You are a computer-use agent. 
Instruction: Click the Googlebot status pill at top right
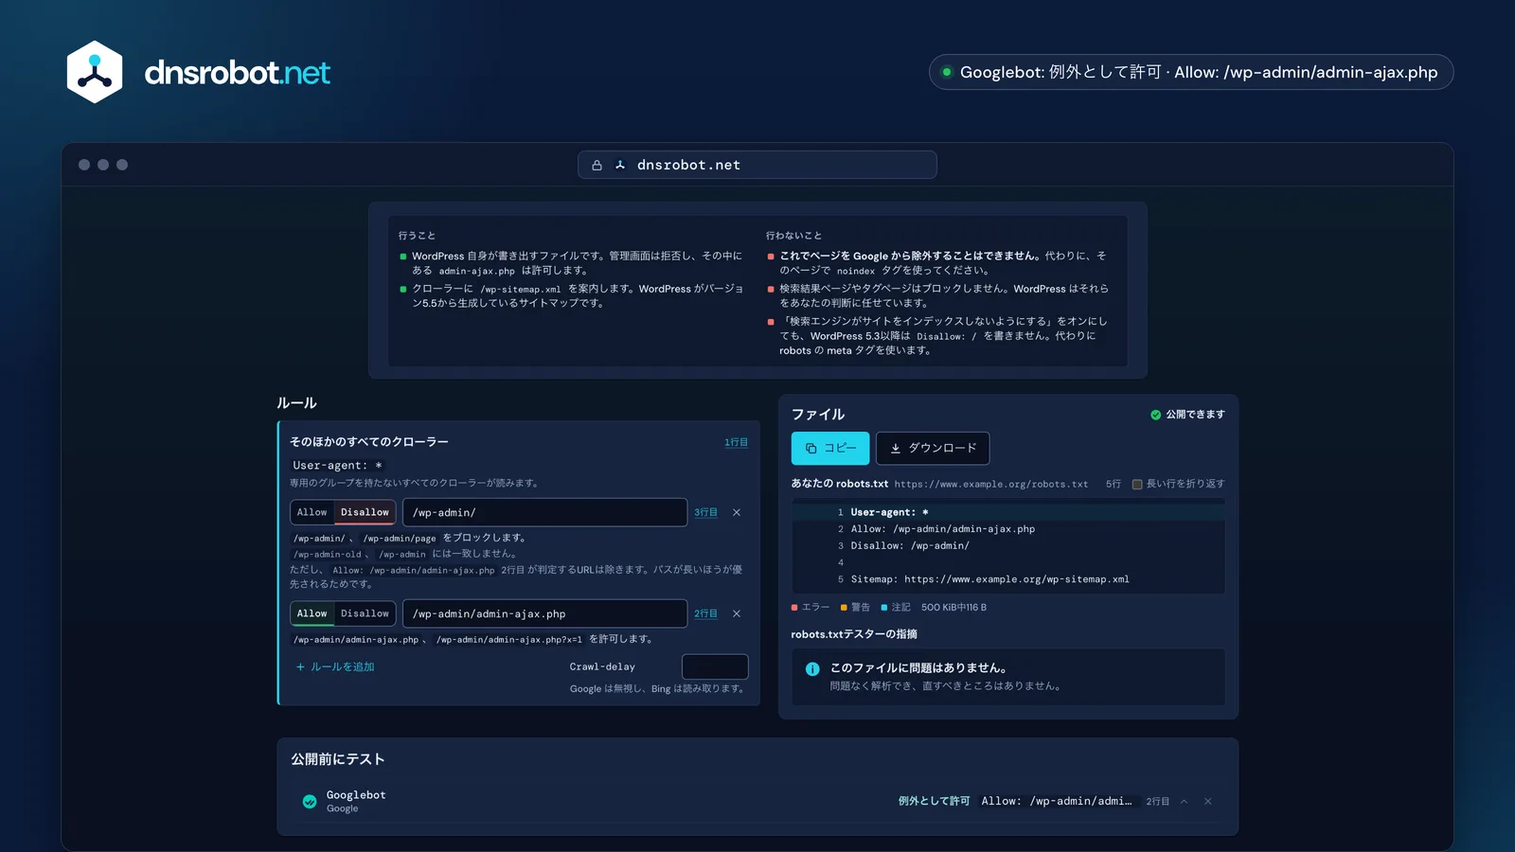pyautogui.click(x=1191, y=72)
